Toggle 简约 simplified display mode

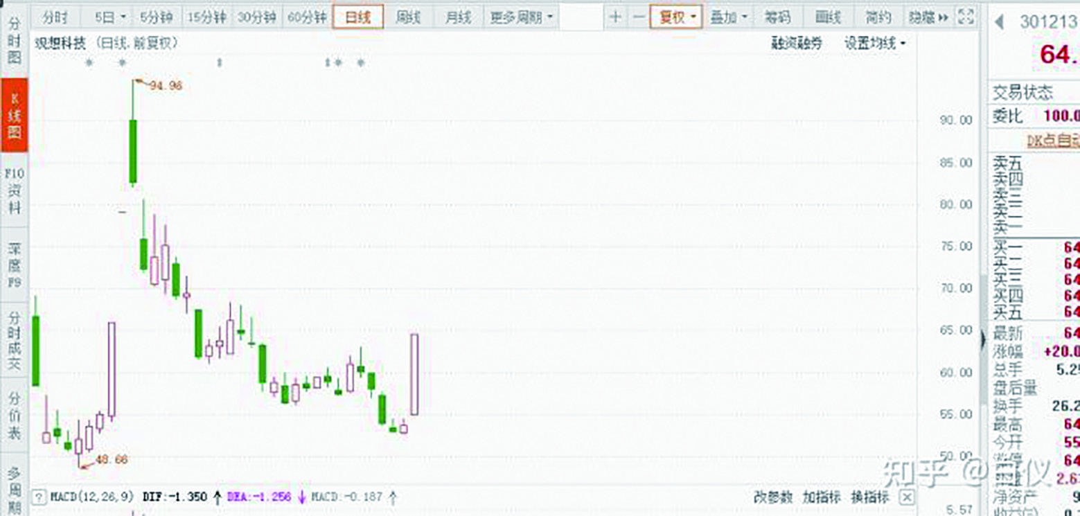(878, 17)
